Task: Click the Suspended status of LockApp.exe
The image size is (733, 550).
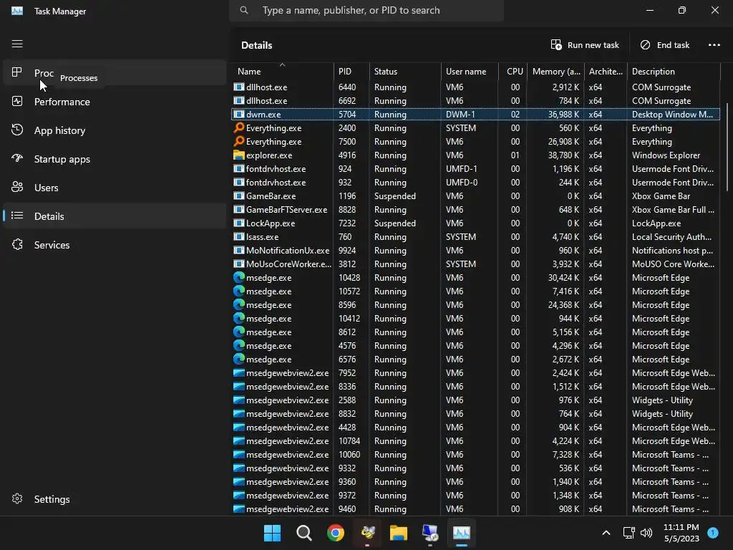Action: [394, 223]
